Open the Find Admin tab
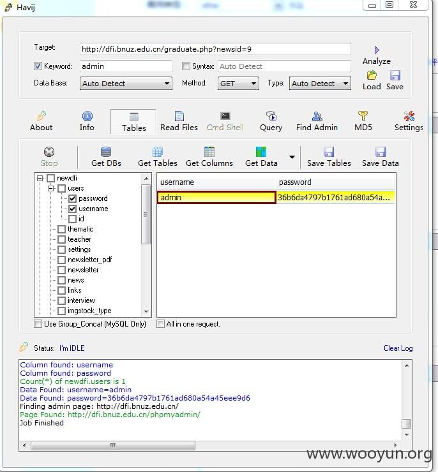Viewport: 438px width, 472px height. (x=317, y=122)
